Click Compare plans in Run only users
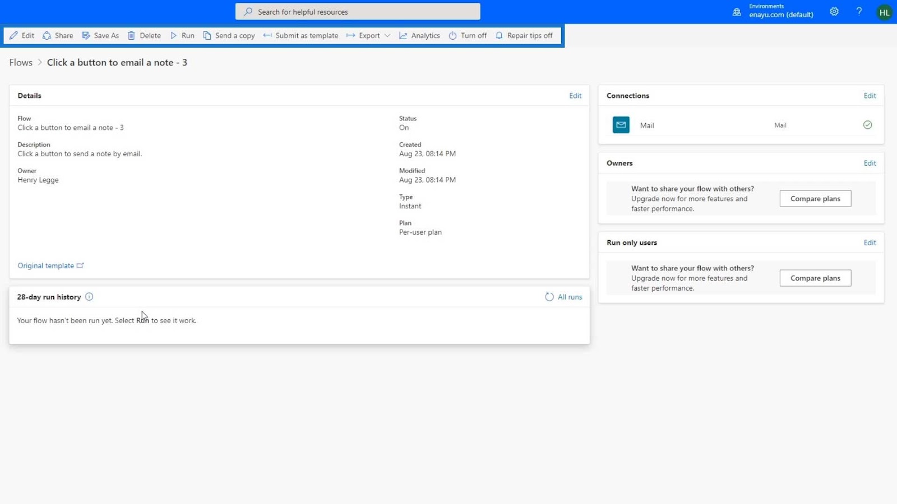The image size is (897, 504). pyautogui.click(x=815, y=278)
